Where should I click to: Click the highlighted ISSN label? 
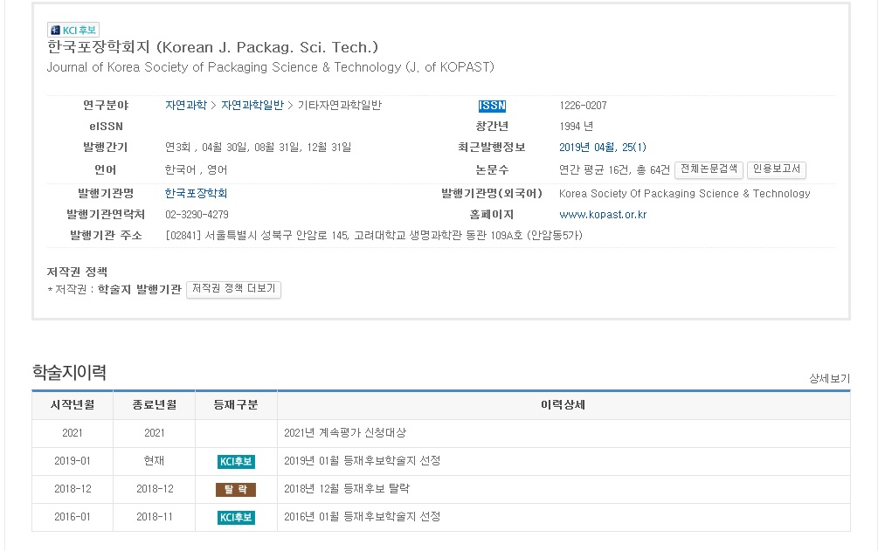point(492,106)
